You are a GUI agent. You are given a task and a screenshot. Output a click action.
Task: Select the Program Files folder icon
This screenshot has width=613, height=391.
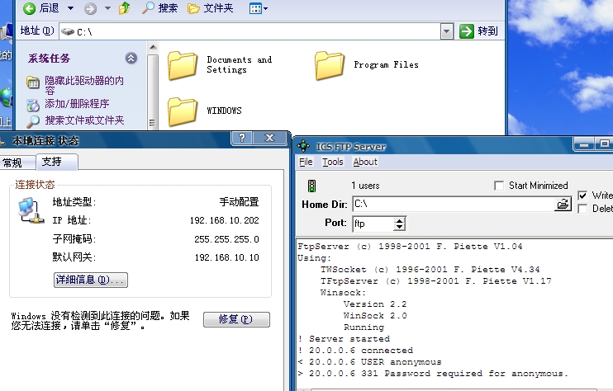point(329,65)
